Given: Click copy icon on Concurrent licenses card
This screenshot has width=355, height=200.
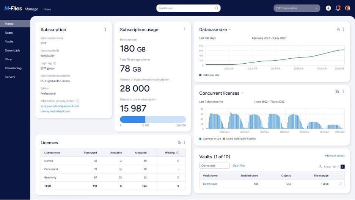Looking at the screenshot, I should click(x=337, y=92).
